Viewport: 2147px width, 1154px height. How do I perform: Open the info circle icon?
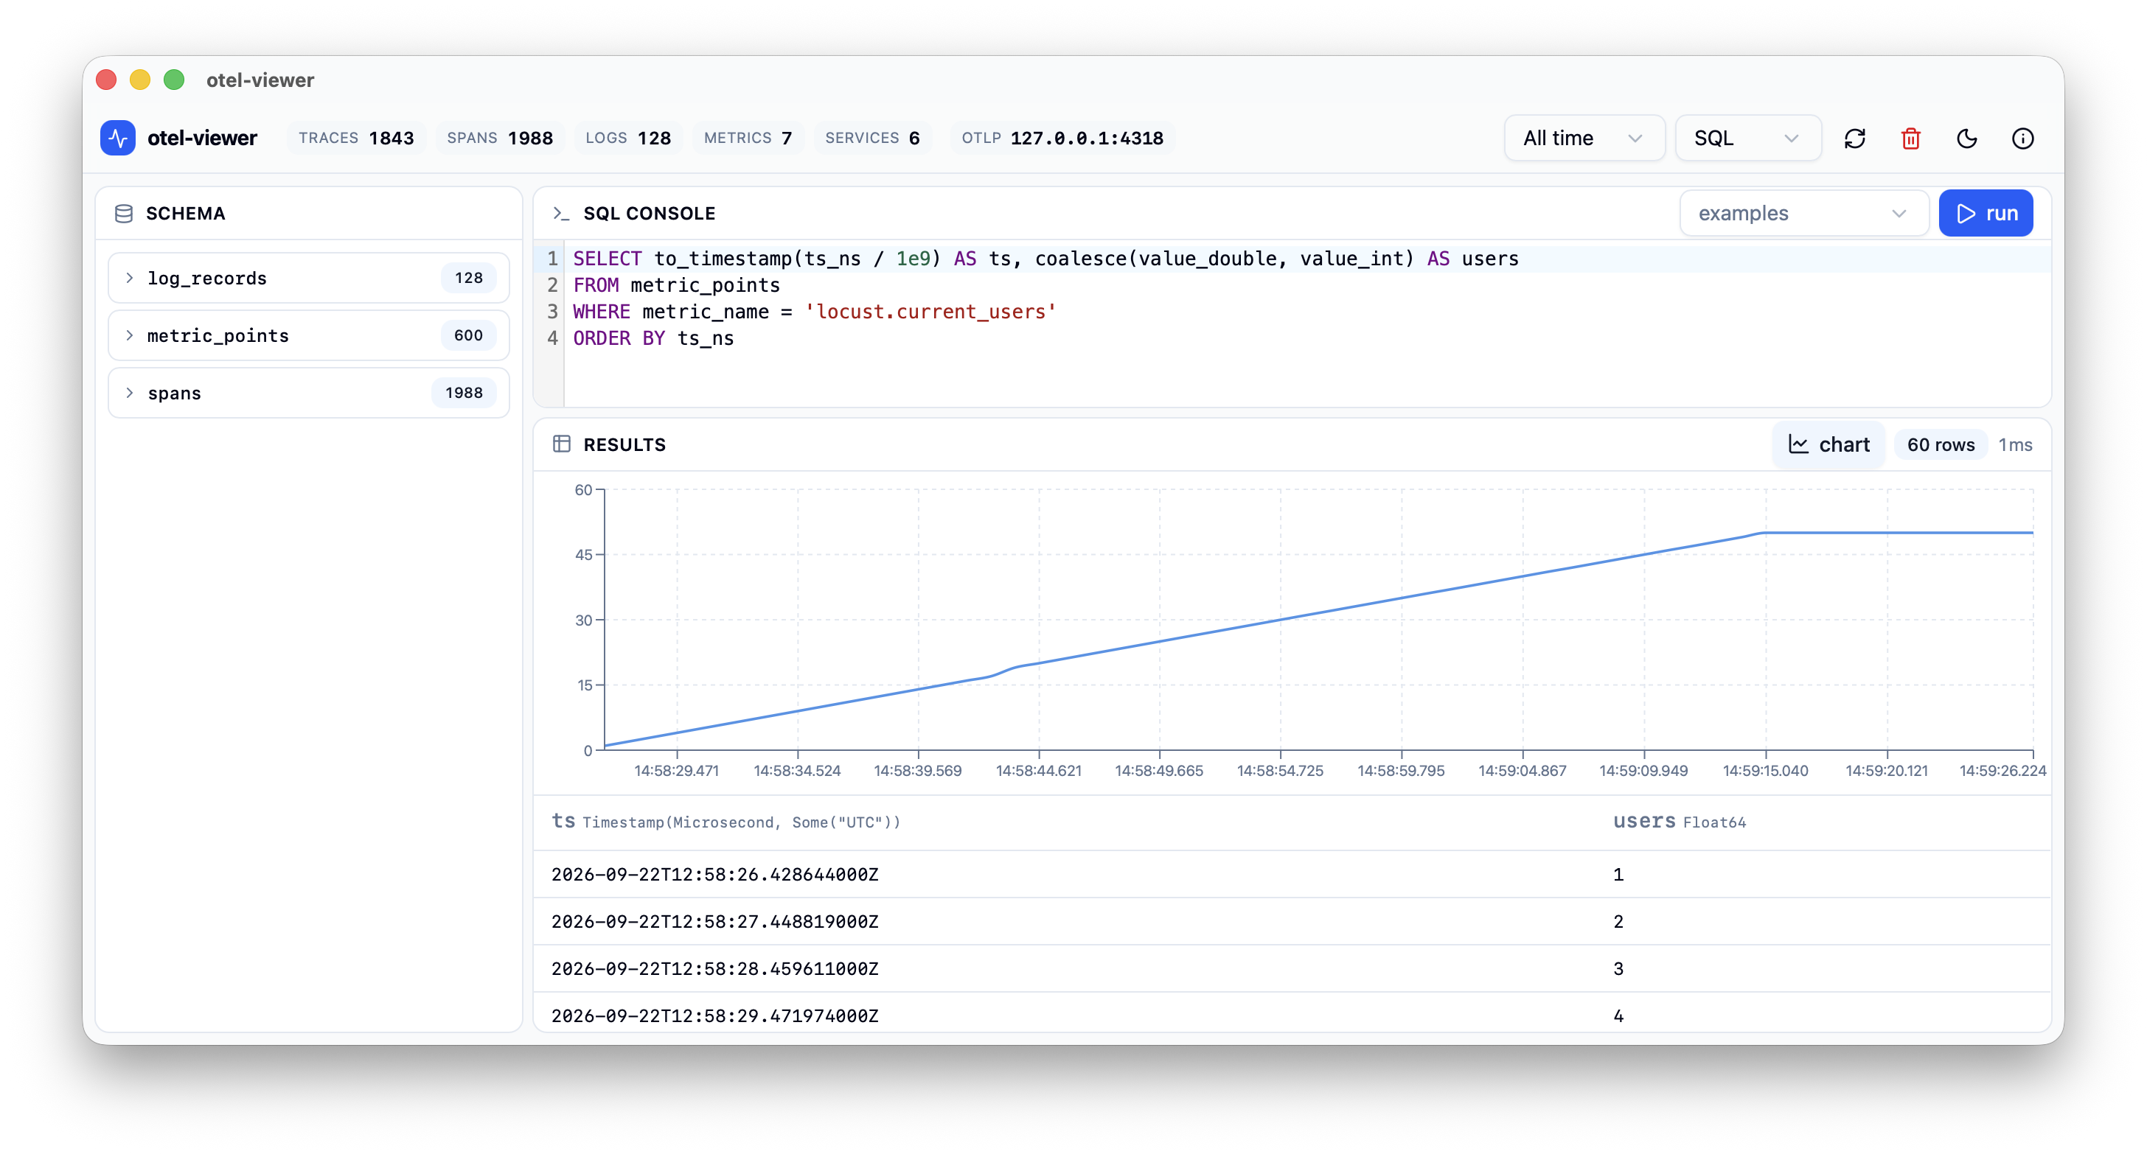[x=2023, y=139]
